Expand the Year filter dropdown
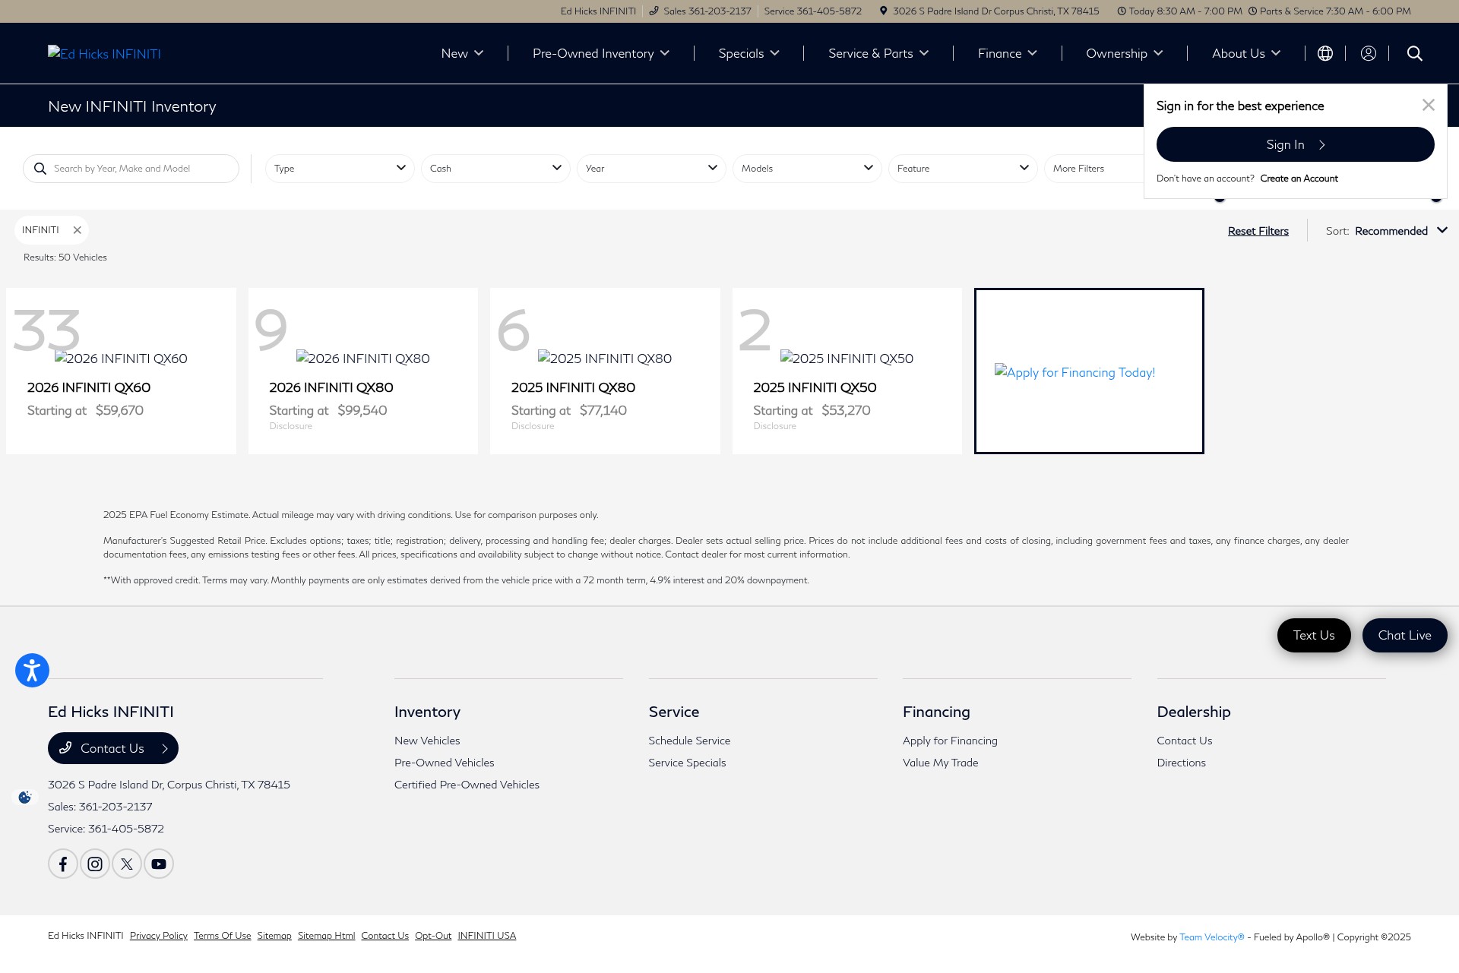 [651, 169]
